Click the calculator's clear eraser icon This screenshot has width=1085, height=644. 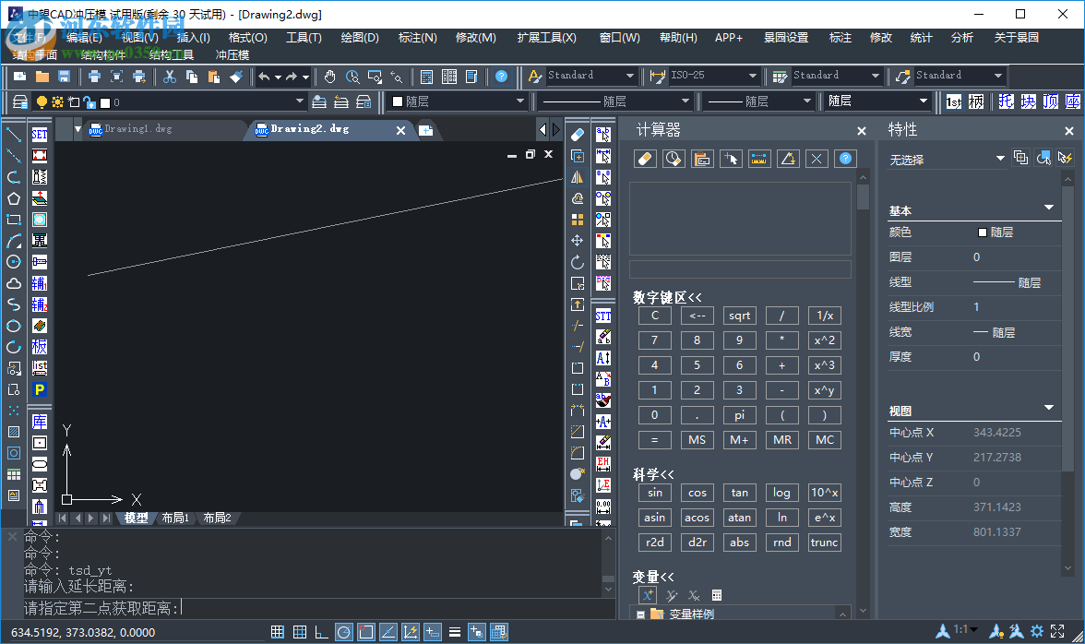click(646, 159)
